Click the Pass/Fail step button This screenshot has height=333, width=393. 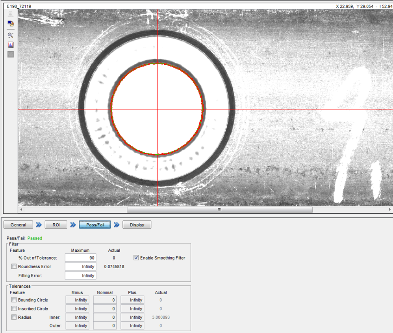tap(95, 225)
